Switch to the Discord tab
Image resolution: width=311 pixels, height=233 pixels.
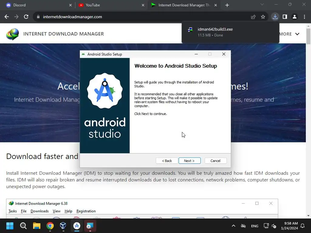point(38,5)
